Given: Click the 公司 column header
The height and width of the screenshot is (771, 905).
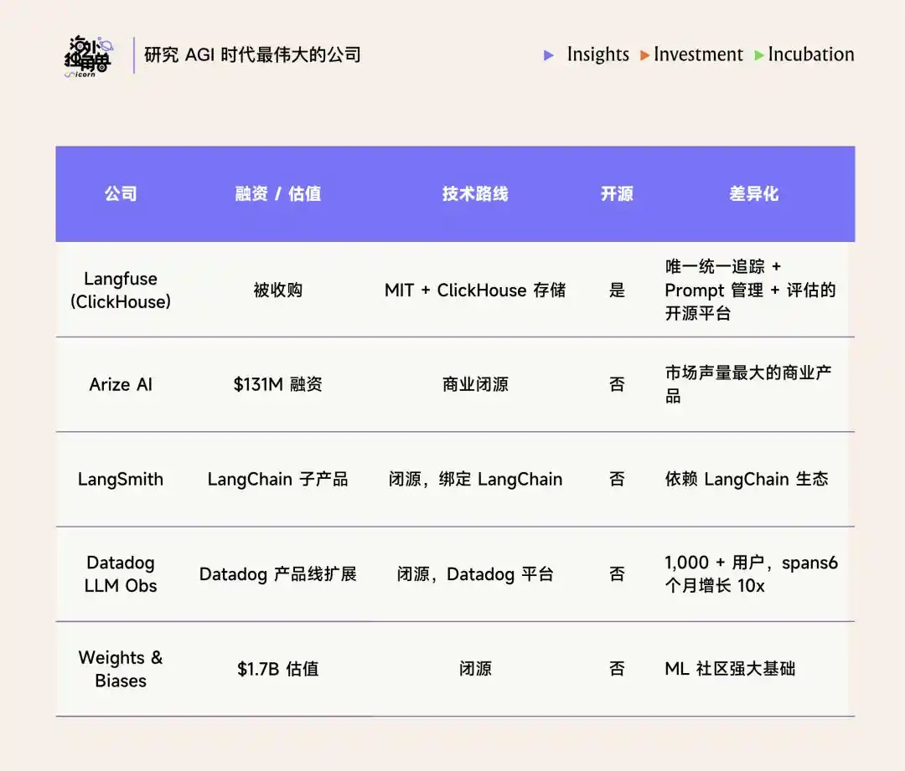Looking at the screenshot, I should [121, 193].
